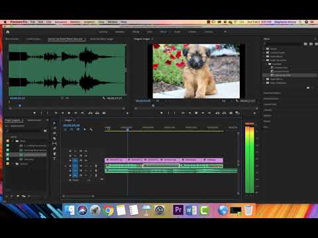Switch to the Audio workspace tab
This screenshot has width=318, height=238.
tap(178, 32)
